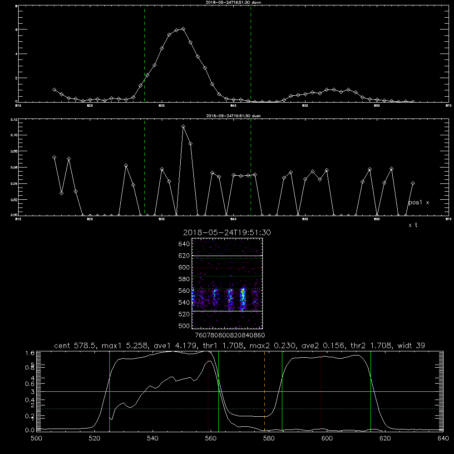Click the '500' y-axis label of spectrogram

184,326
